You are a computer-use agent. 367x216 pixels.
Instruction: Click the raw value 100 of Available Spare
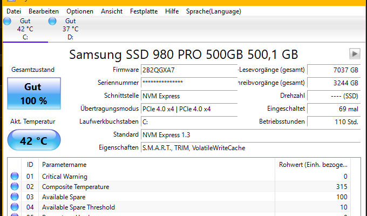(x=342, y=197)
